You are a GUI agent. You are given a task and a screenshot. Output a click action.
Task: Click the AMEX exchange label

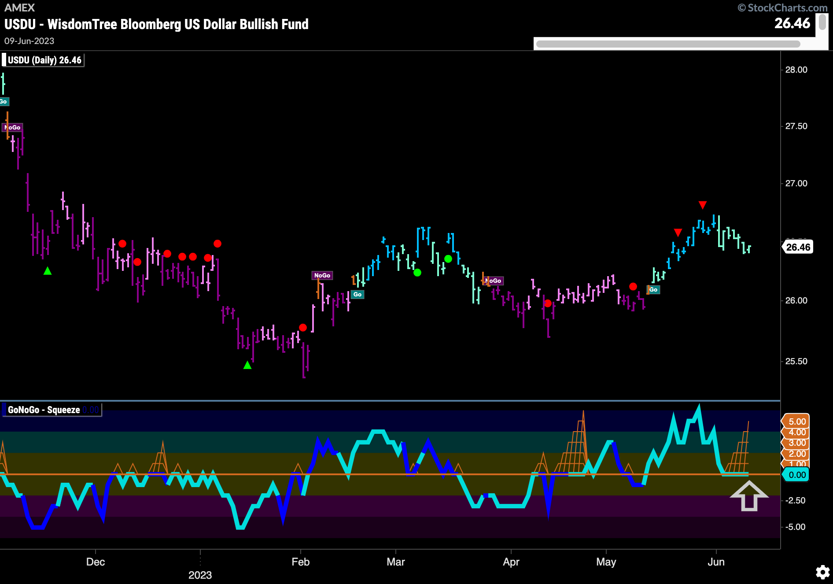[19, 7]
